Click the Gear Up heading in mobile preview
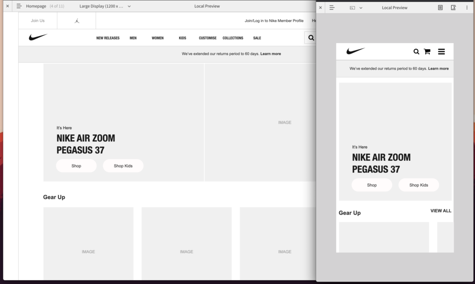 (x=350, y=213)
